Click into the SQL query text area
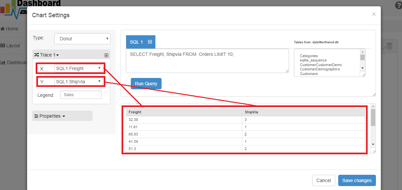Image resolution: width=402 pixels, height=190 pixels. point(207,61)
